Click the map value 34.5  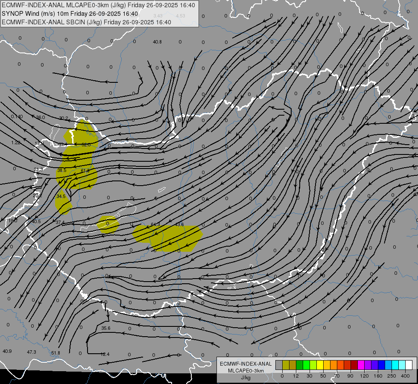point(61,196)
